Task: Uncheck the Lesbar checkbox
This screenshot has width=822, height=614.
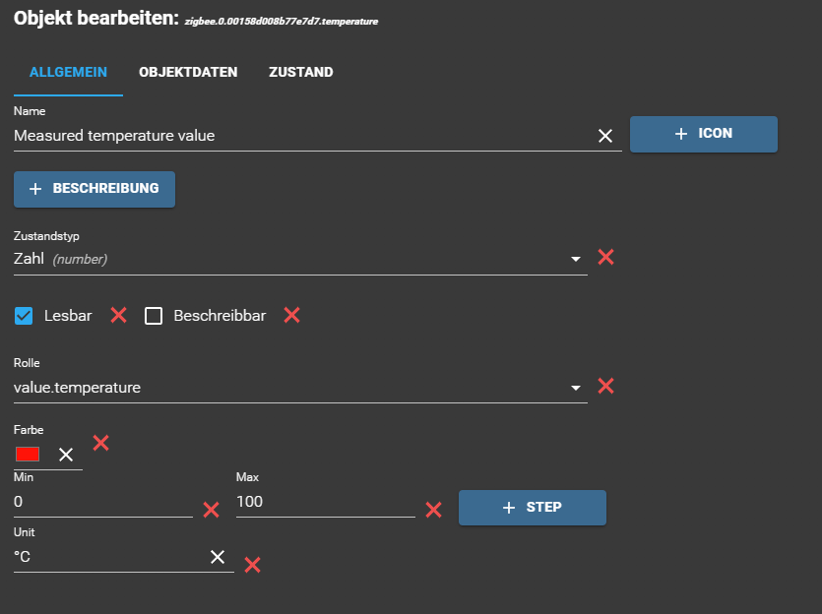Action: pos(25,316)
